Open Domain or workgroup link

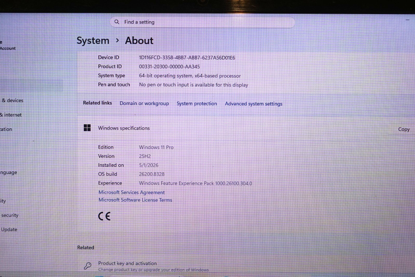tap(144, 103)
